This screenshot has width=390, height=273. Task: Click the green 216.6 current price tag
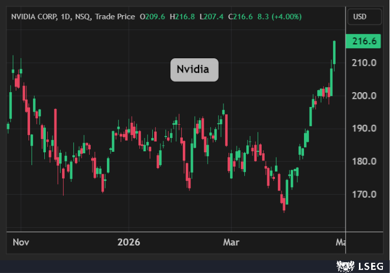[364, 42]
